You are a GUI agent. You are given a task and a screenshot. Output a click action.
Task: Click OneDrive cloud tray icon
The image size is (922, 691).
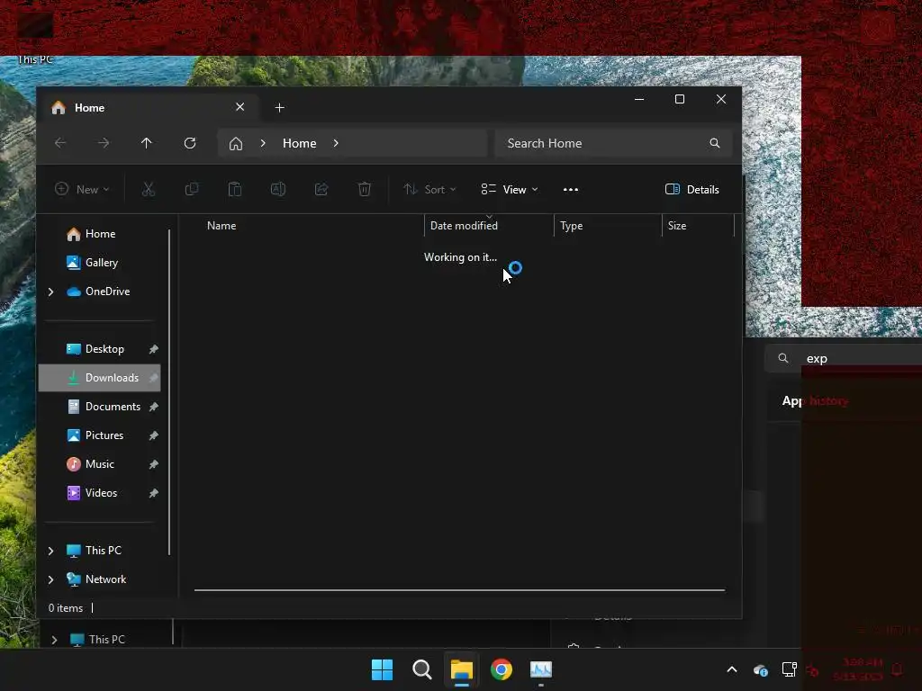pyautogui.click(x=760, y=669)
